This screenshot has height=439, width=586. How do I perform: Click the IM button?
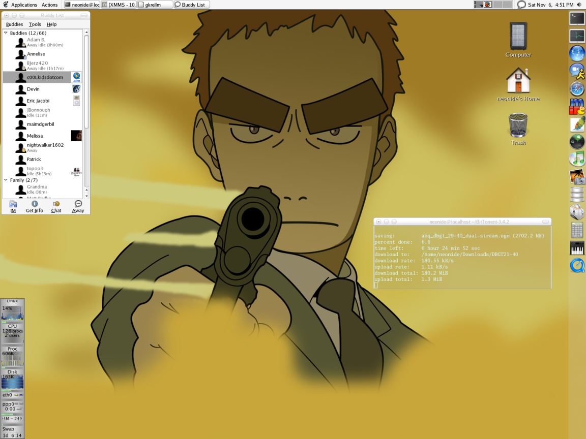[13, 206]
